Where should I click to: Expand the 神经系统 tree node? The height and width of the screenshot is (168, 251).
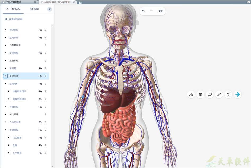(5, 30)
